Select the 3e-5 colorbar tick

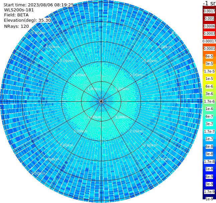[x=209, y=64]
